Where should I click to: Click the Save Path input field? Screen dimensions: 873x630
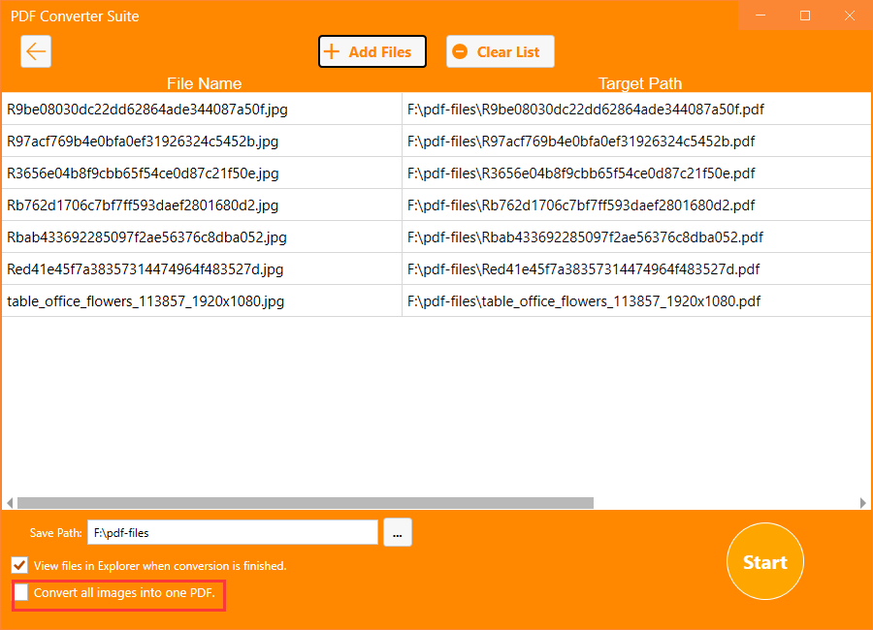pos(232,532)
